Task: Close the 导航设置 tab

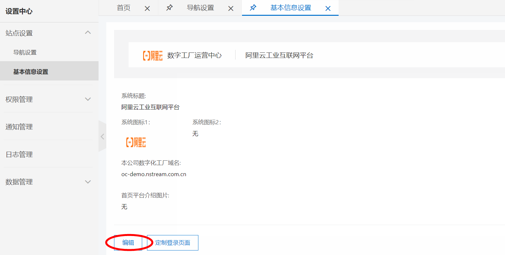Action: (x=231, y=9)
